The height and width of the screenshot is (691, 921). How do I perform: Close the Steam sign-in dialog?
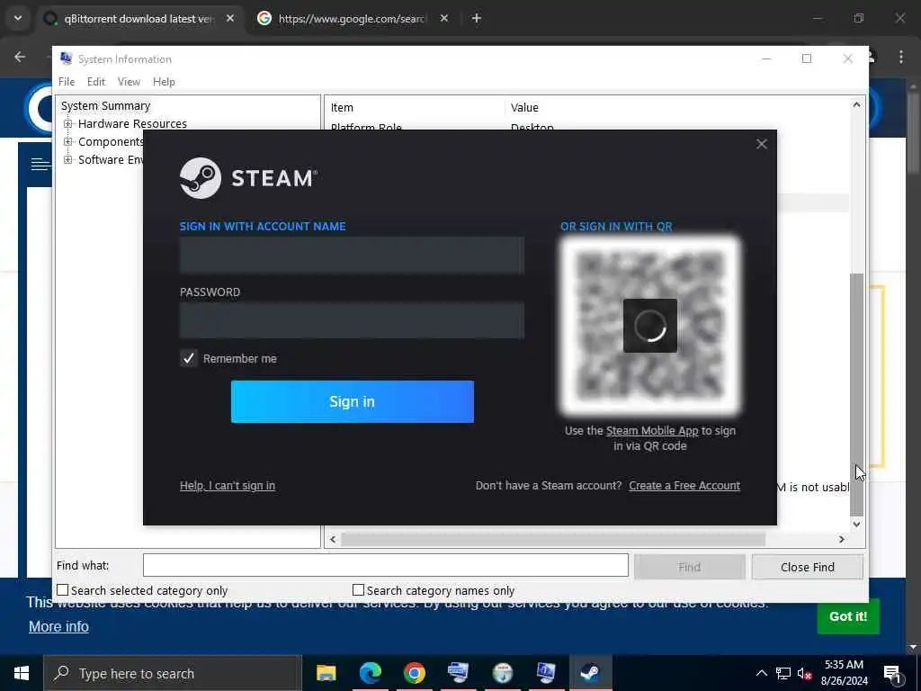[761, 144]
